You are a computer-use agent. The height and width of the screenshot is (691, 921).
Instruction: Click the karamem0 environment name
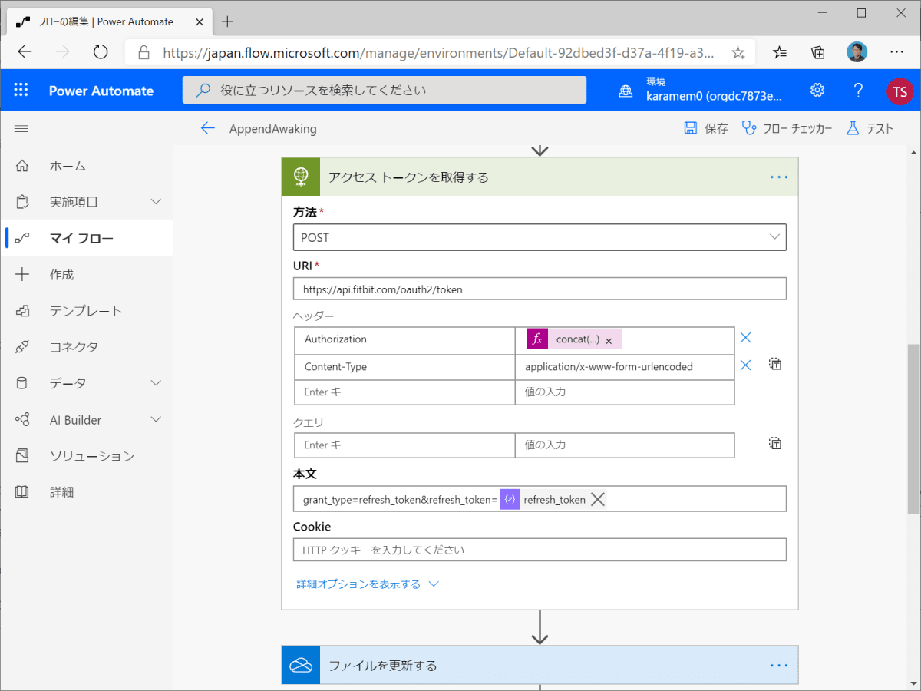(x=714, y=97)
